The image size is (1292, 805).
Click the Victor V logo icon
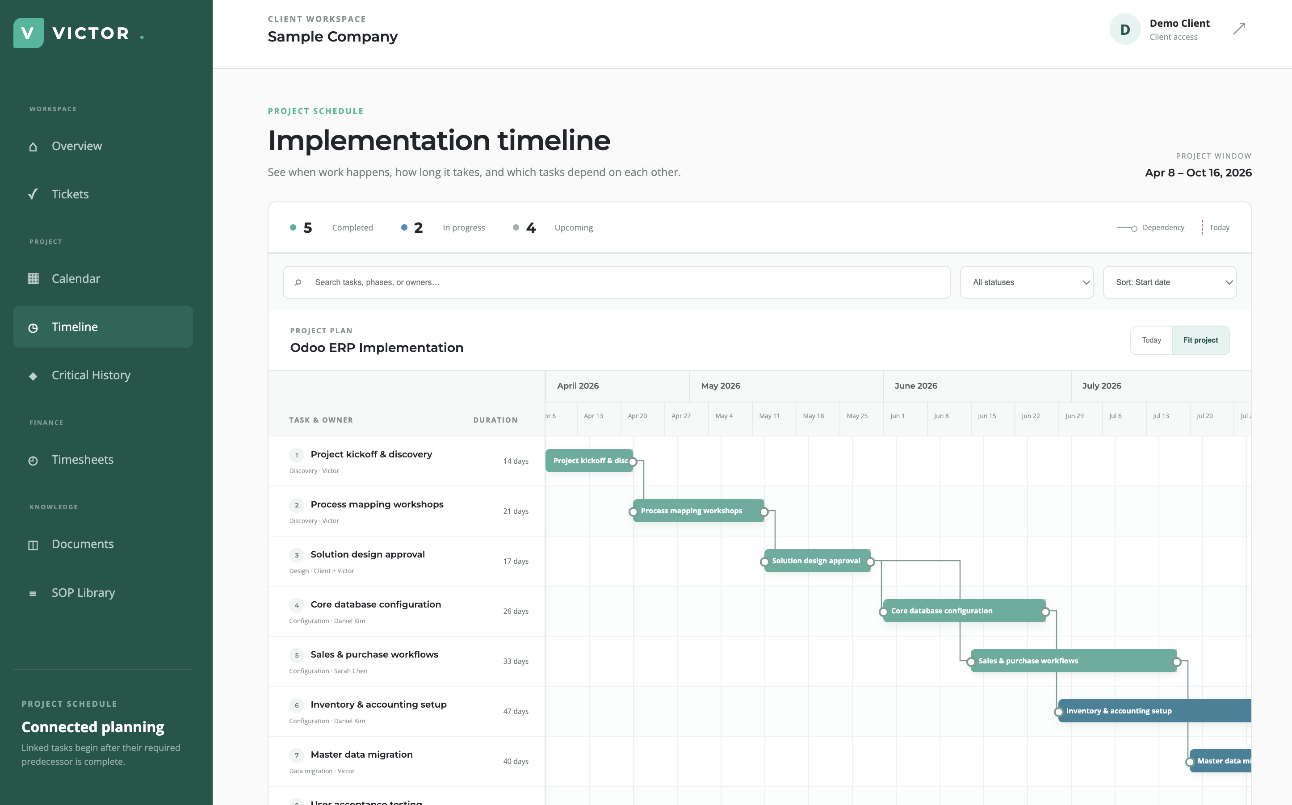pyautogui.click(x=28, y=33)
